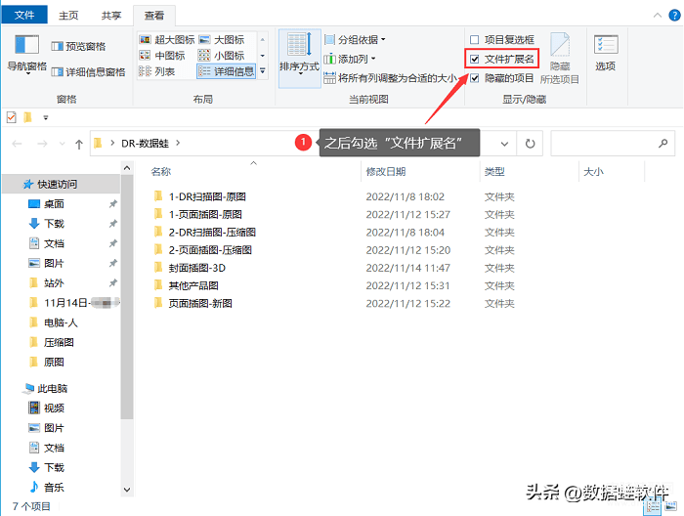Viewport: 684px width, 516px height.
Task: Switch to the 主页 ribbon tab
Action: pos(68,17)
